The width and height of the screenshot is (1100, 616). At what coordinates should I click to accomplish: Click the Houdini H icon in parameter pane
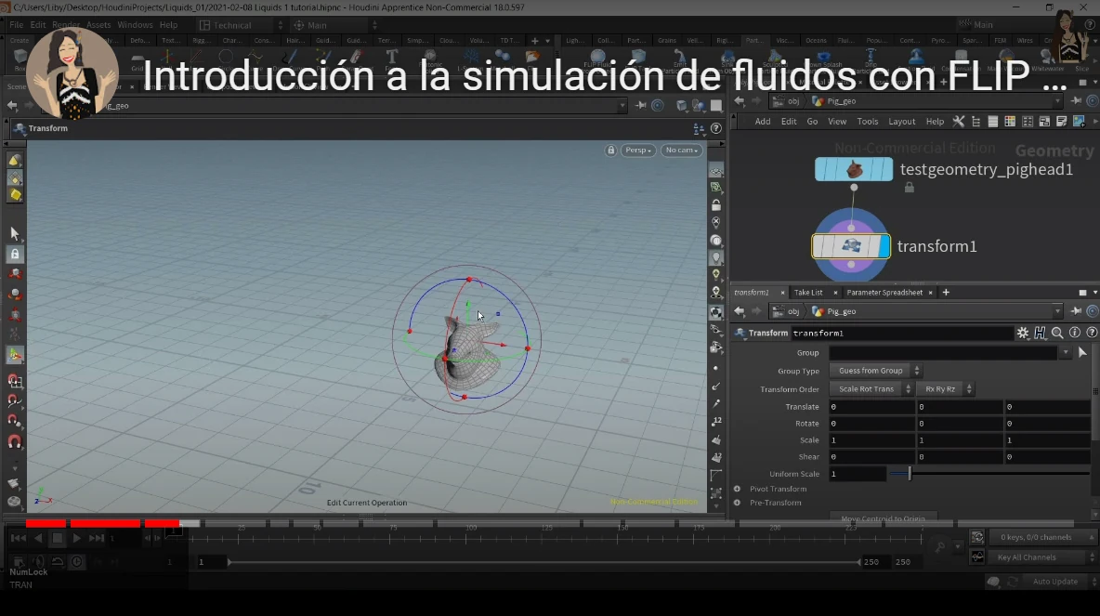coord(1040,334)
